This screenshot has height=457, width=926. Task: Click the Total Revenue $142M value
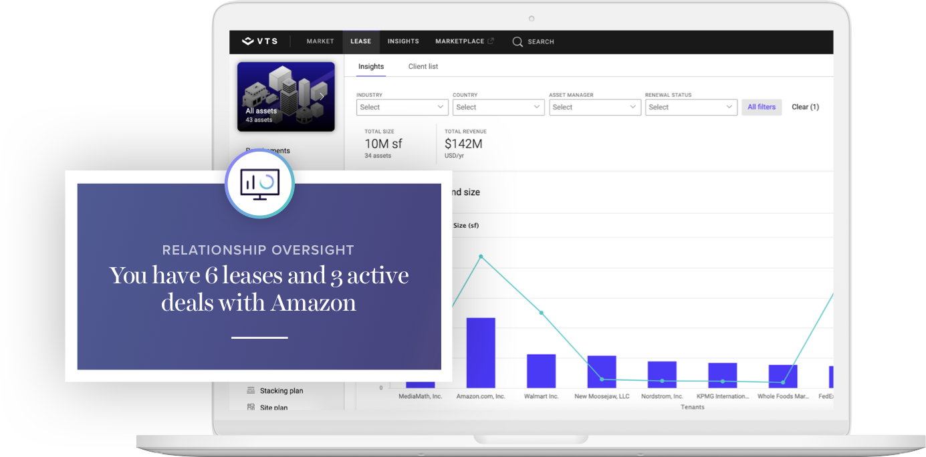(463, 144)
